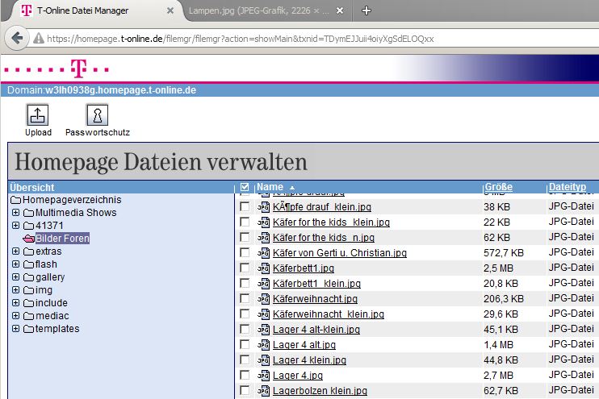This screenshot has width=599, height=399.
Task: Click the open folder icon for Bilder Foren
Action: [28, 239]
